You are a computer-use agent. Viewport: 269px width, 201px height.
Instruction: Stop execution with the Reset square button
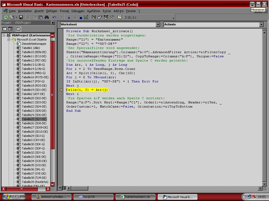[81, 18]
